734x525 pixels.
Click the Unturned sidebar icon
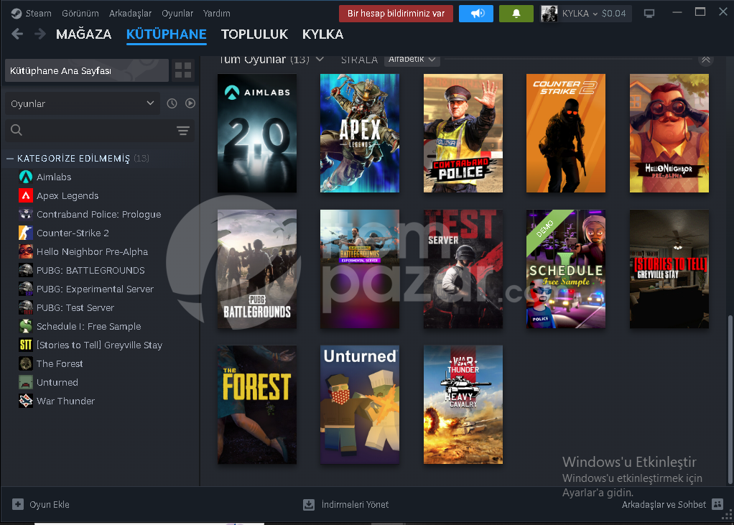point(26,382)
